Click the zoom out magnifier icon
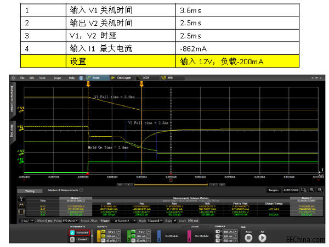This screenshot has width=329, height=247. 320,190
